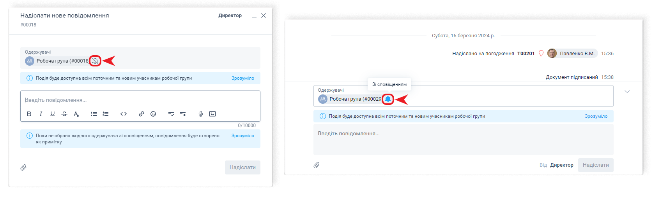This screenshot has width=653, height=197.
Task: Toggle underline formatting
Action: tap(53, 114)
